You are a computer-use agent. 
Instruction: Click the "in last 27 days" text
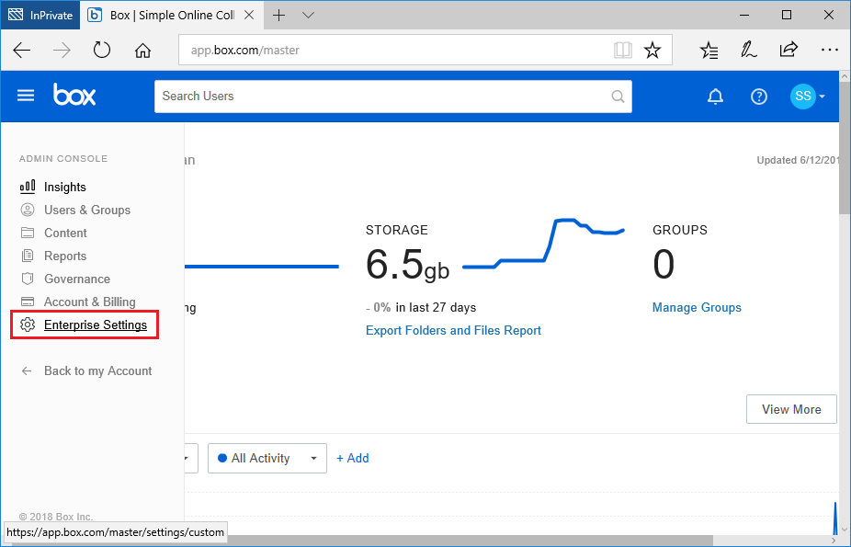(436, 308)
